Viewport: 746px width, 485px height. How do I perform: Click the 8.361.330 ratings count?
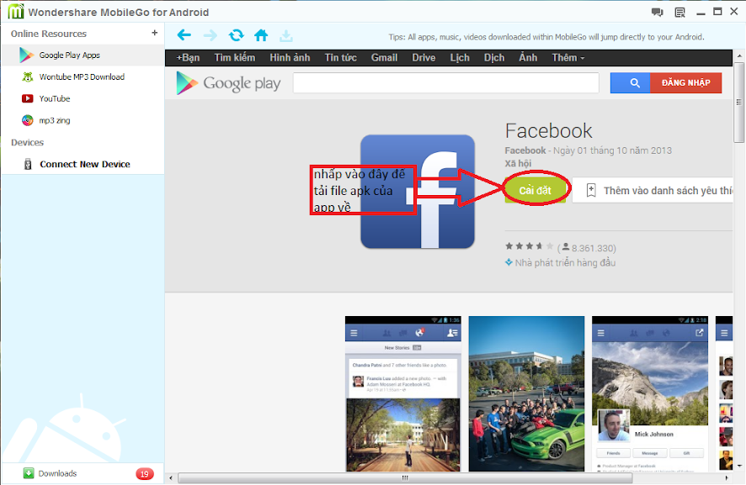tap(593, 249)
